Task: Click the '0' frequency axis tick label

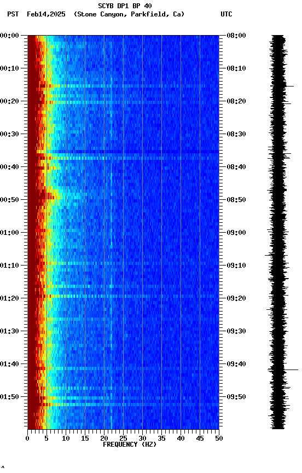Action: [x=27, y=439]
